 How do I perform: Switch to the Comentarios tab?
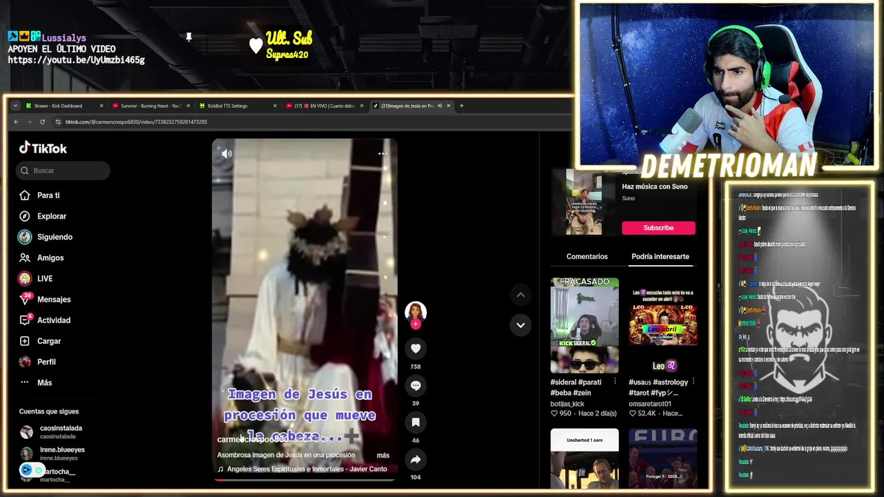click(587, 256)
